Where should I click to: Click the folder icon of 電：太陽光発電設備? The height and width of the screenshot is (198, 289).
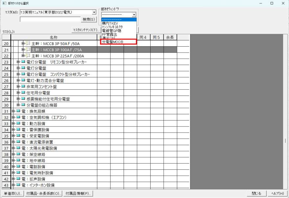18,148
